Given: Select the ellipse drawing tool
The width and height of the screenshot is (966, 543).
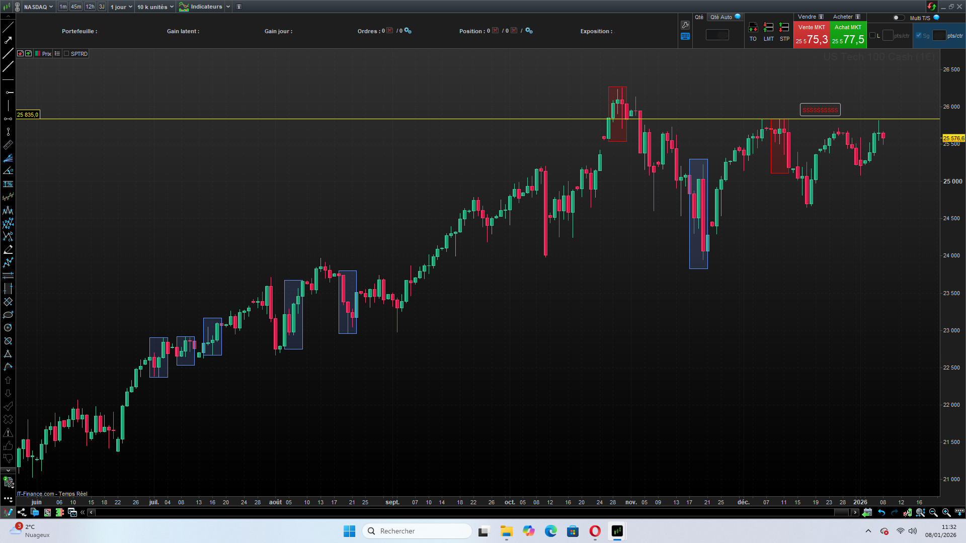Looking at the screenshot, I should pyautogui.click(x=8, y=315).
